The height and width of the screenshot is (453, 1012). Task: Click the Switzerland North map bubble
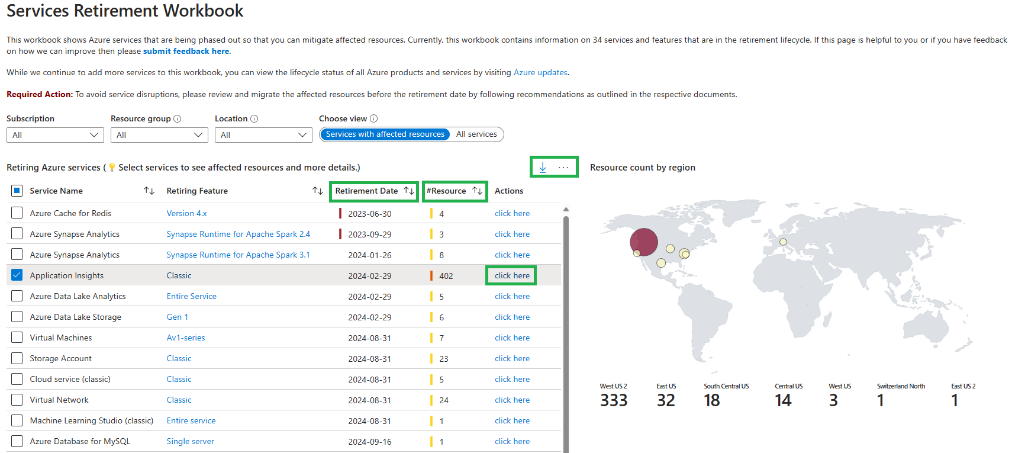783,242
